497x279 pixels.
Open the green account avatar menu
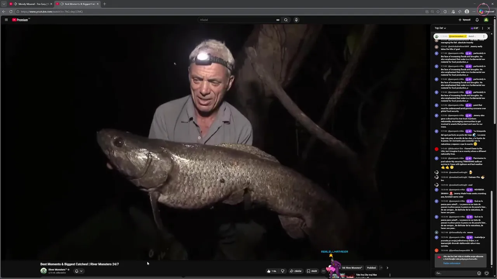486,20
